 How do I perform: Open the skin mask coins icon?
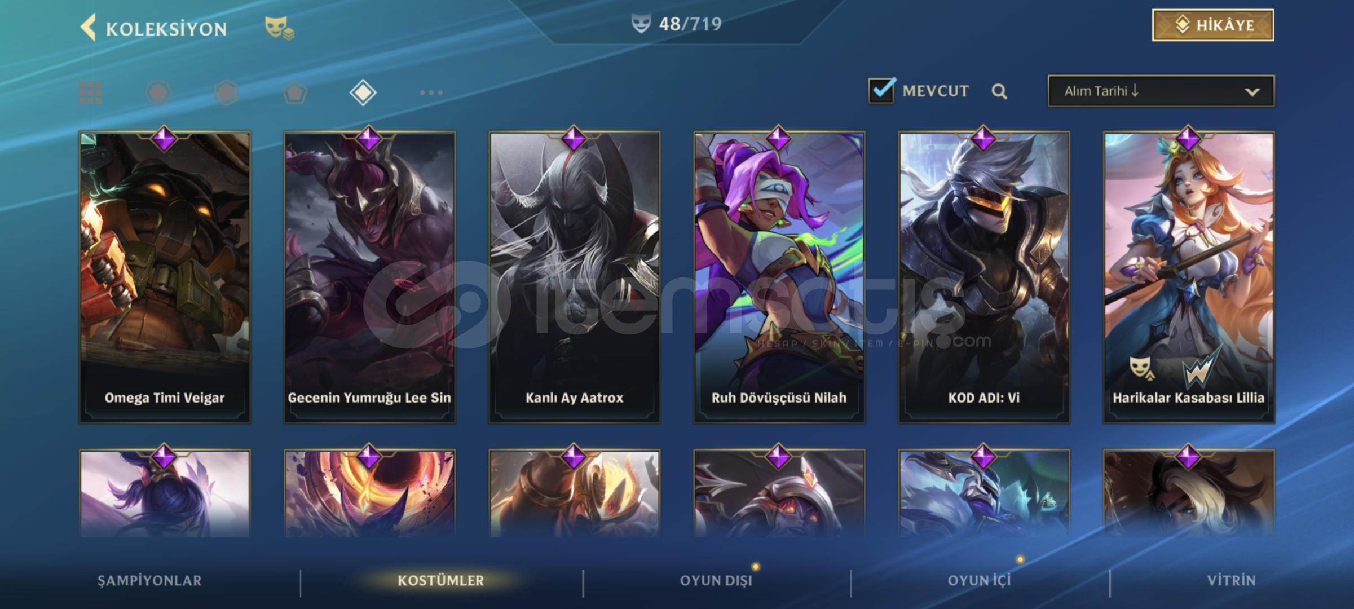coord(280,28)
